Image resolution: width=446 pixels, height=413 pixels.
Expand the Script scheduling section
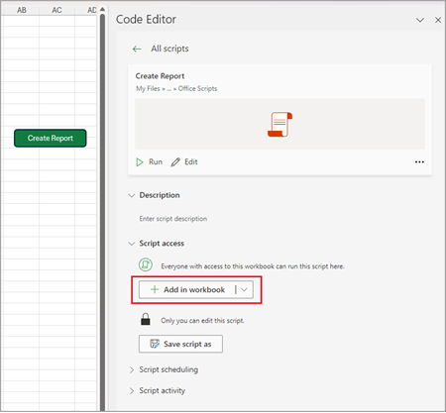(132, 369)
